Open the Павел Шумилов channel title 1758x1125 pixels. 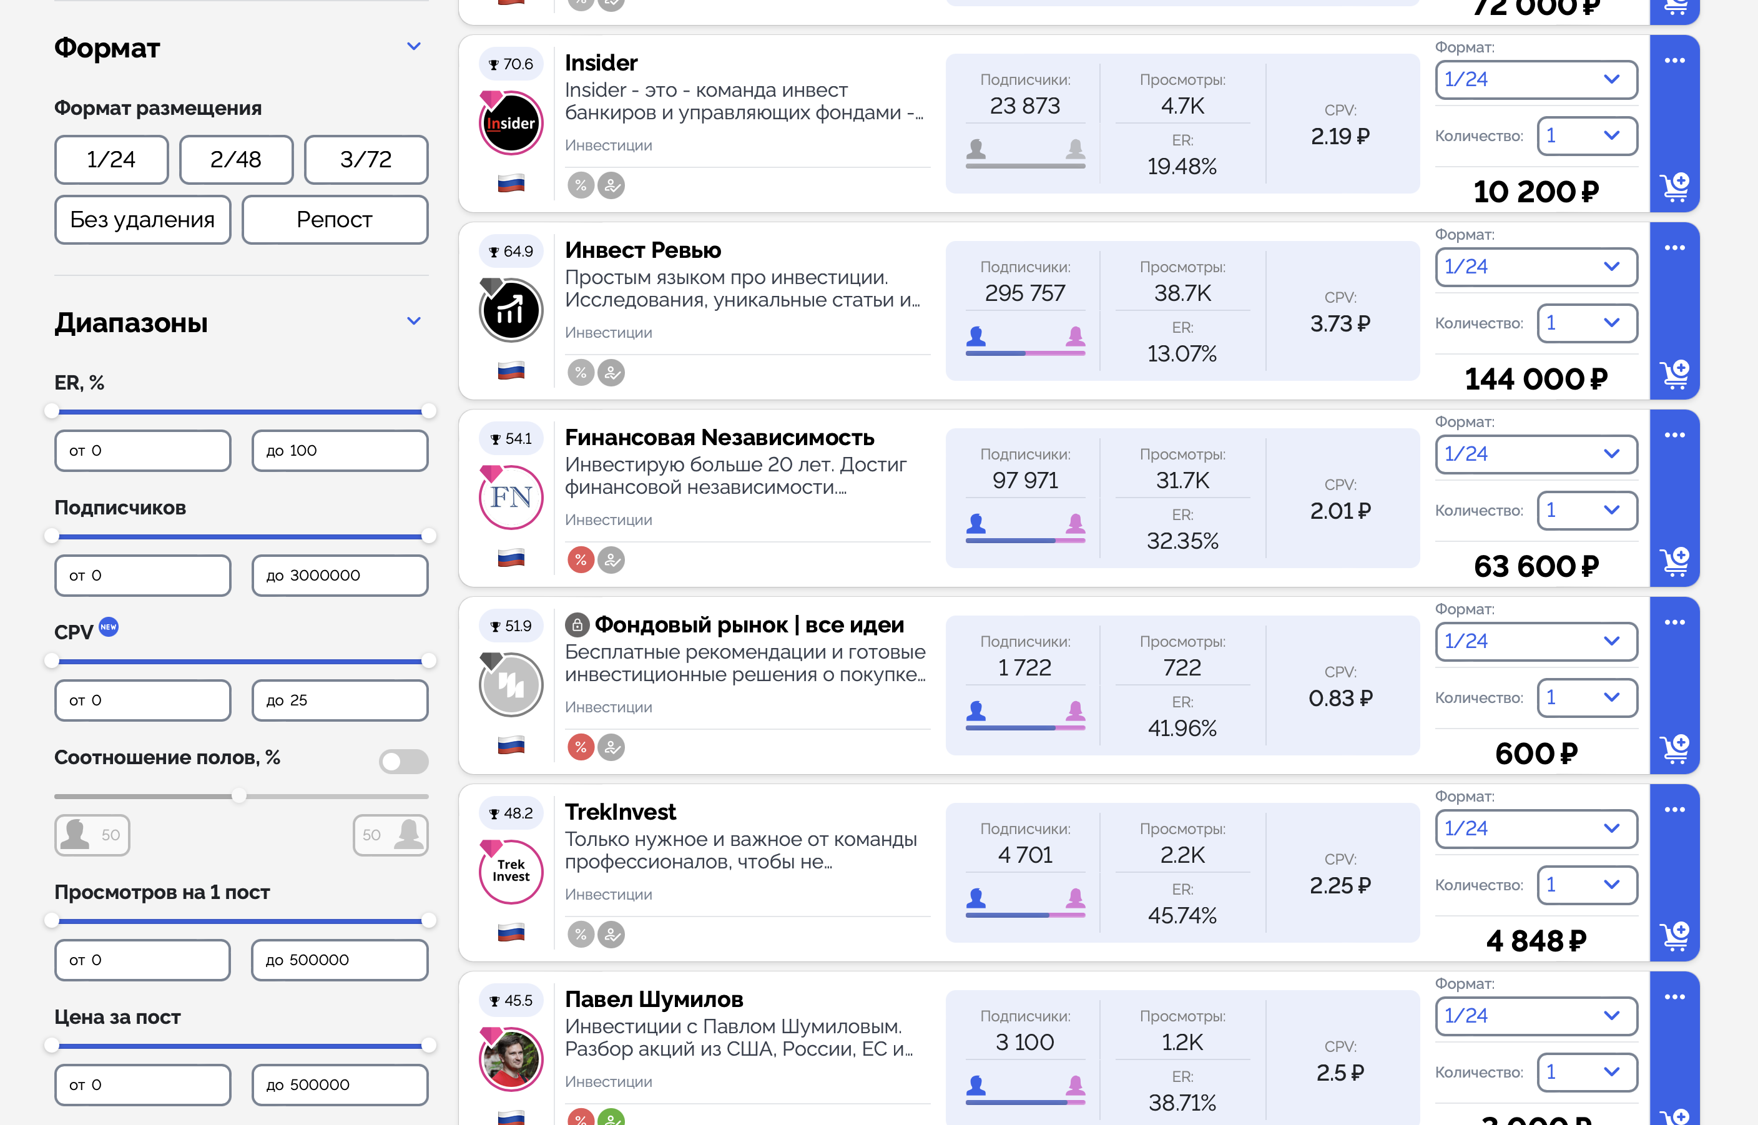point(654,999)
